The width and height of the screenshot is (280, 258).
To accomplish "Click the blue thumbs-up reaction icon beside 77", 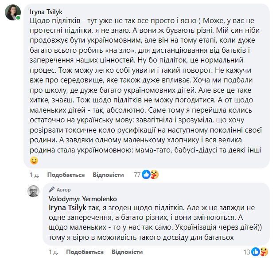I will coord(146,175).
